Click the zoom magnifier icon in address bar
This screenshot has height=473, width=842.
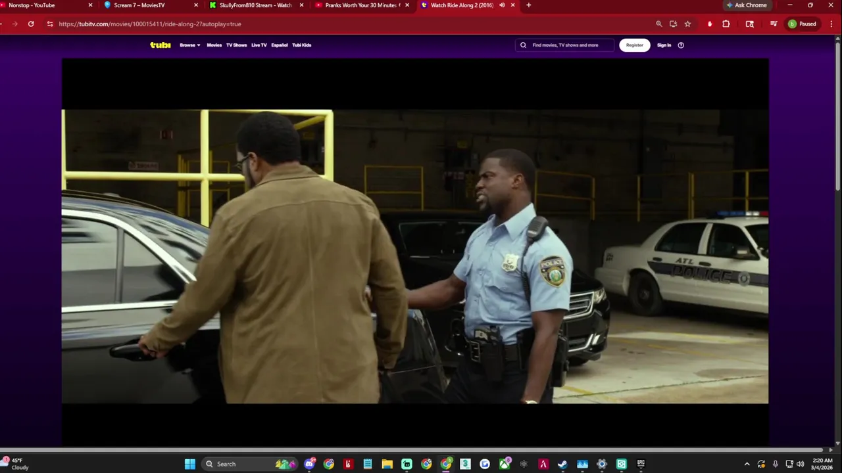[659, 24]
